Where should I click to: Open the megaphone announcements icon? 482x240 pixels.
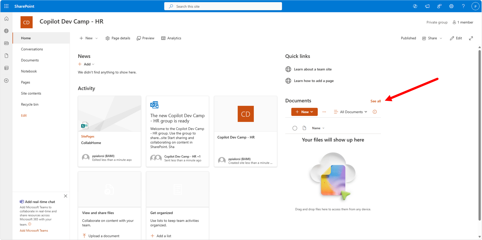pos(427,6)
